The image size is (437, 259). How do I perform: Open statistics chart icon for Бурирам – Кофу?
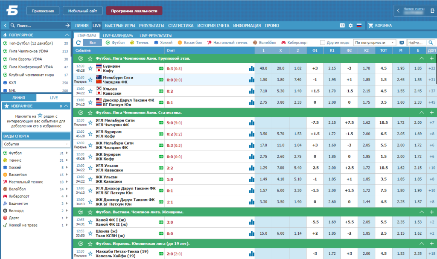coord(252,68)
